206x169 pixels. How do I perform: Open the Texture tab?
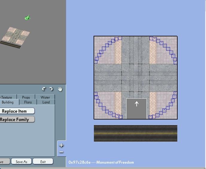(7, 97)
